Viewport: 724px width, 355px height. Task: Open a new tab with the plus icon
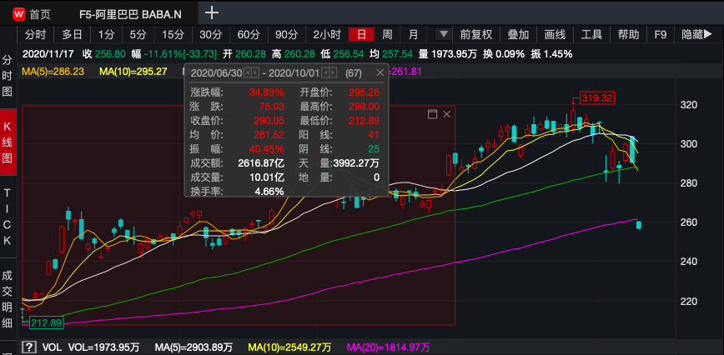point(213,12)
